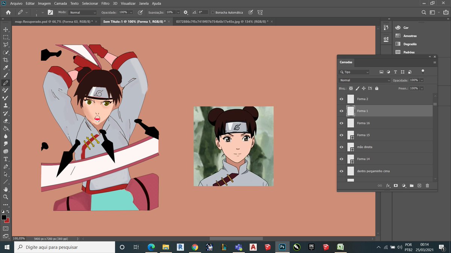Open the Cor panel

coord(406,28)
